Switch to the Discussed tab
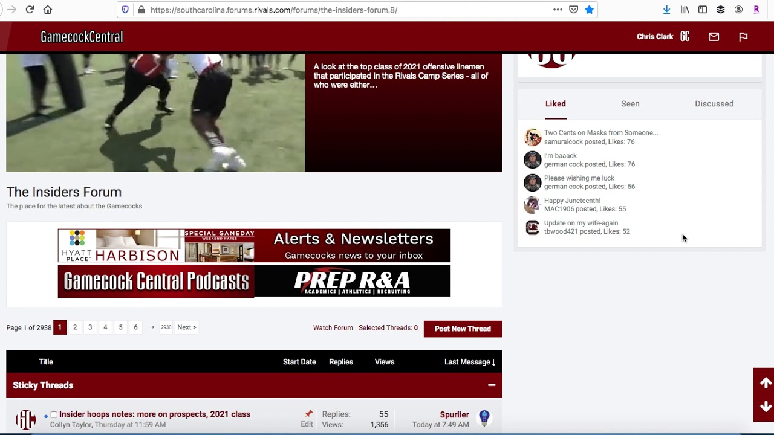This screenshot has height=435, width=774. pos(714,104)
